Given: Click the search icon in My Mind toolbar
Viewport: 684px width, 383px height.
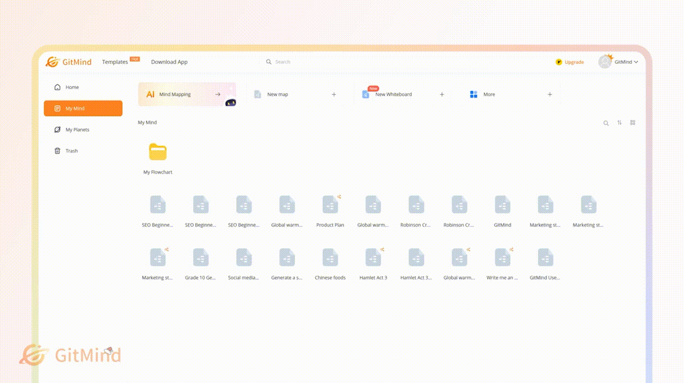Looking at the screenshot, I should point(606,123).
